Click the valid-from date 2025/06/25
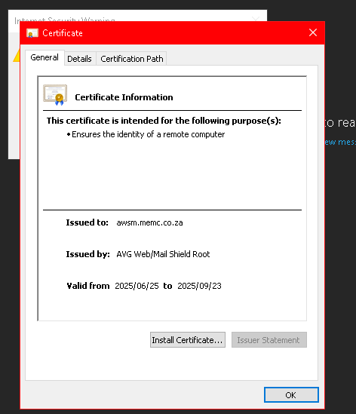The image size is (356, 414). tap(137, 286)
